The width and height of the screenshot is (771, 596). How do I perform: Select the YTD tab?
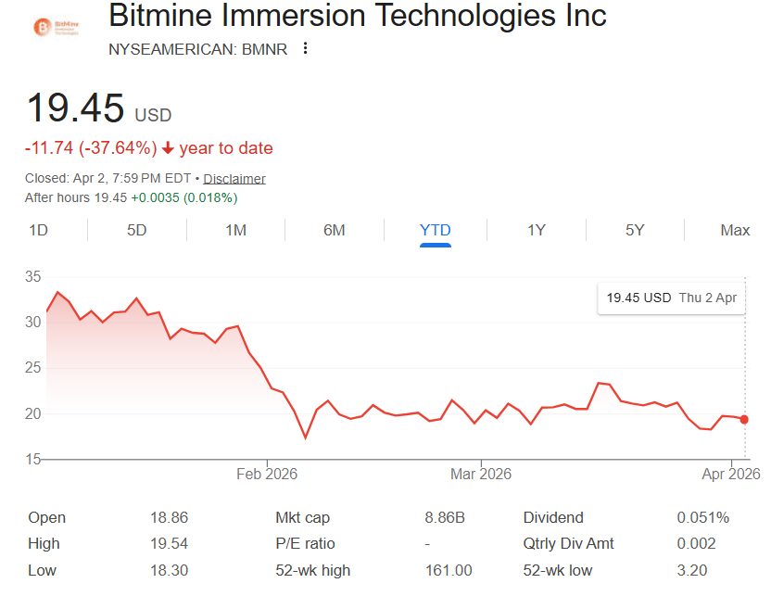[x=435, y=230]
